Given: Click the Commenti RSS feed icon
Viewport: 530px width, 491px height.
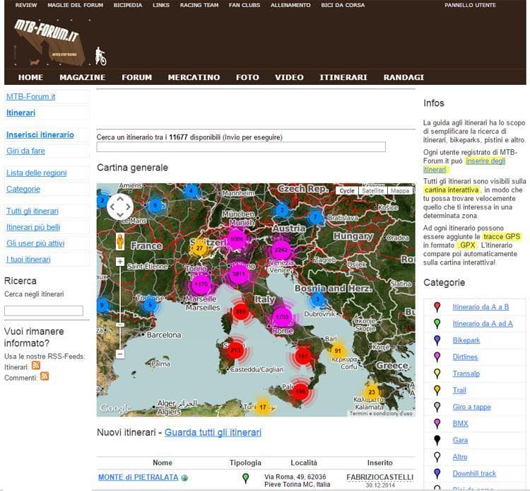Looking at the screenshot, I should point(45,376).
